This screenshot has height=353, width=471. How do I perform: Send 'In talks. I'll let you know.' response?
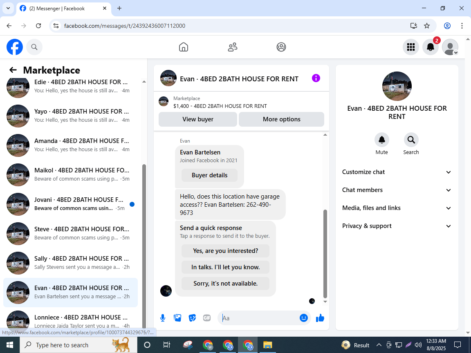[x=225, y=267]
